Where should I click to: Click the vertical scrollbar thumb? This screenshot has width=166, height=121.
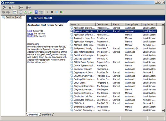pos(163,35)
